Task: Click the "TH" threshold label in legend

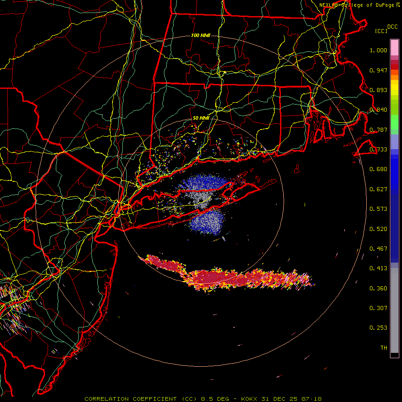Action: [384, 348]
